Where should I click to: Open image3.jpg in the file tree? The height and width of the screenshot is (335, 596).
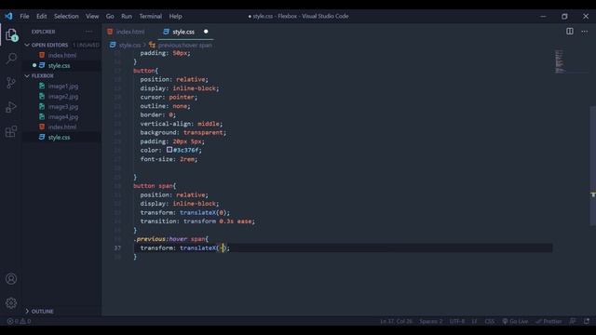(x=63, y=107)
